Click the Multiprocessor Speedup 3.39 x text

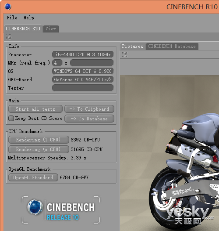(x=47, y=158)
